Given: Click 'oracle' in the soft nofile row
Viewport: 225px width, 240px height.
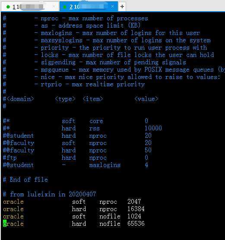Looking at the screenshot, I should 13,217.
